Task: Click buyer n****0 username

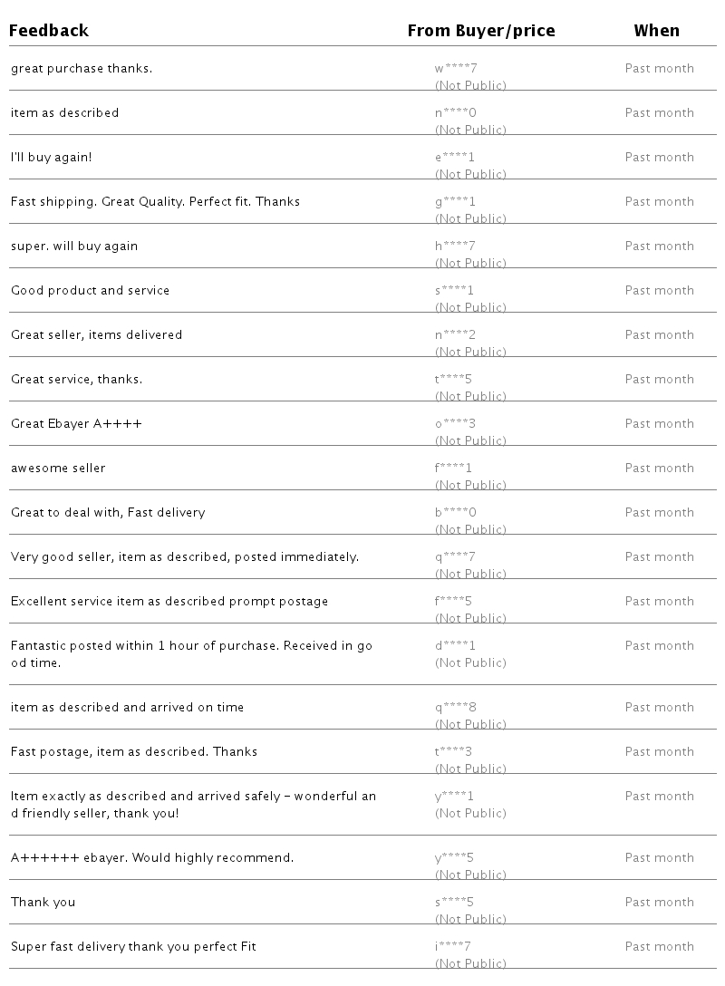Action: click(456, 112)
